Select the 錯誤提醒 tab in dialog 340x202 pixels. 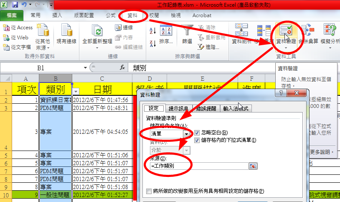(x=206, y=108)
